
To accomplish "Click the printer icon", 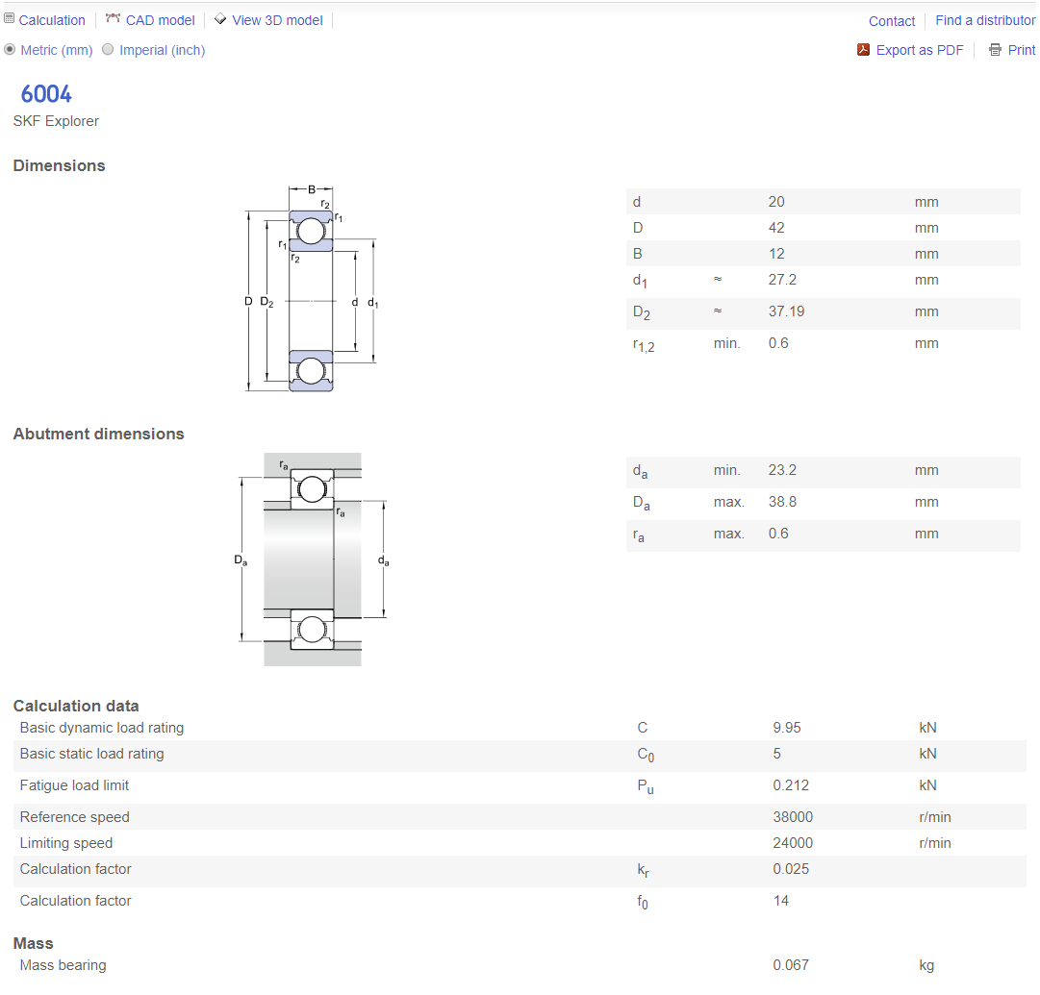I will [x=995, y=50].
